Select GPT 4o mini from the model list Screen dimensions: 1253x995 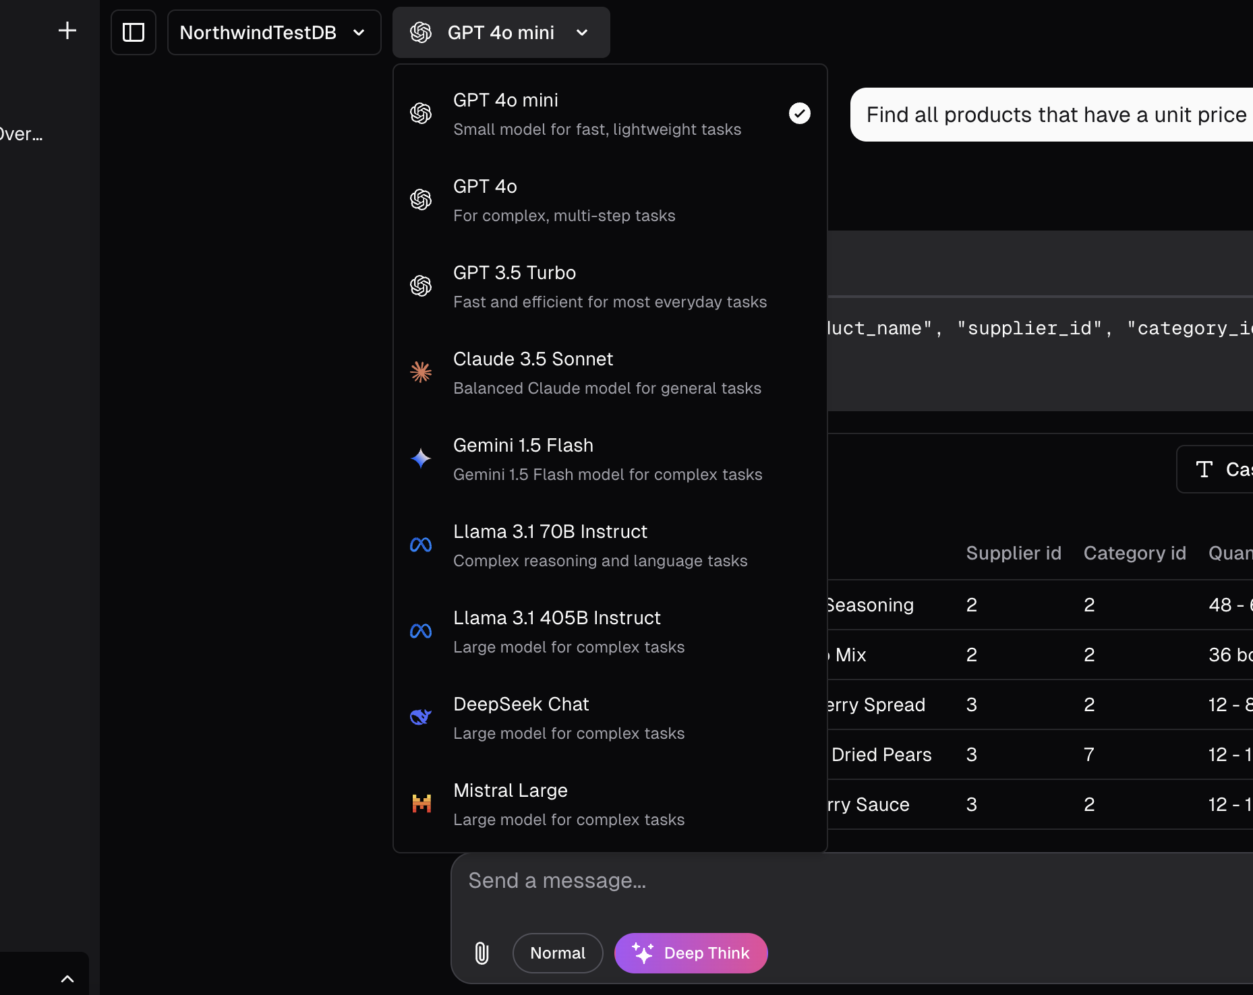click(610, 114)
